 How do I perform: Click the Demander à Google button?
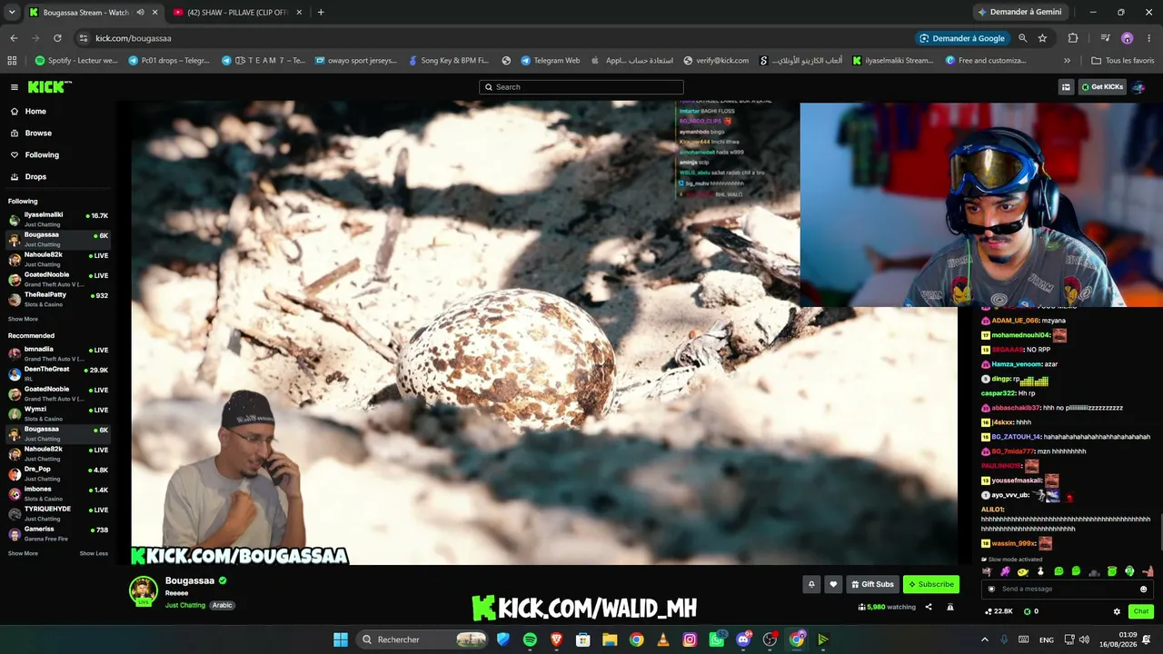click(962, 38)
